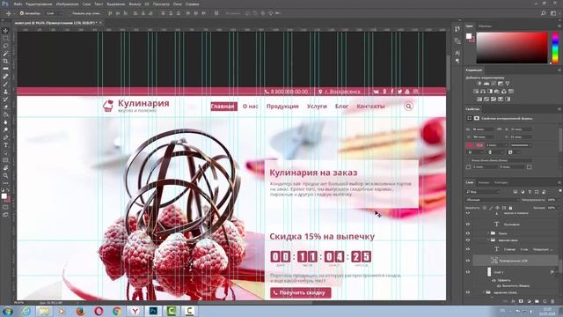This screenshot has height=317, width=563.
Task: Select the Horizontal Type tool
Action: click(5, 145)
